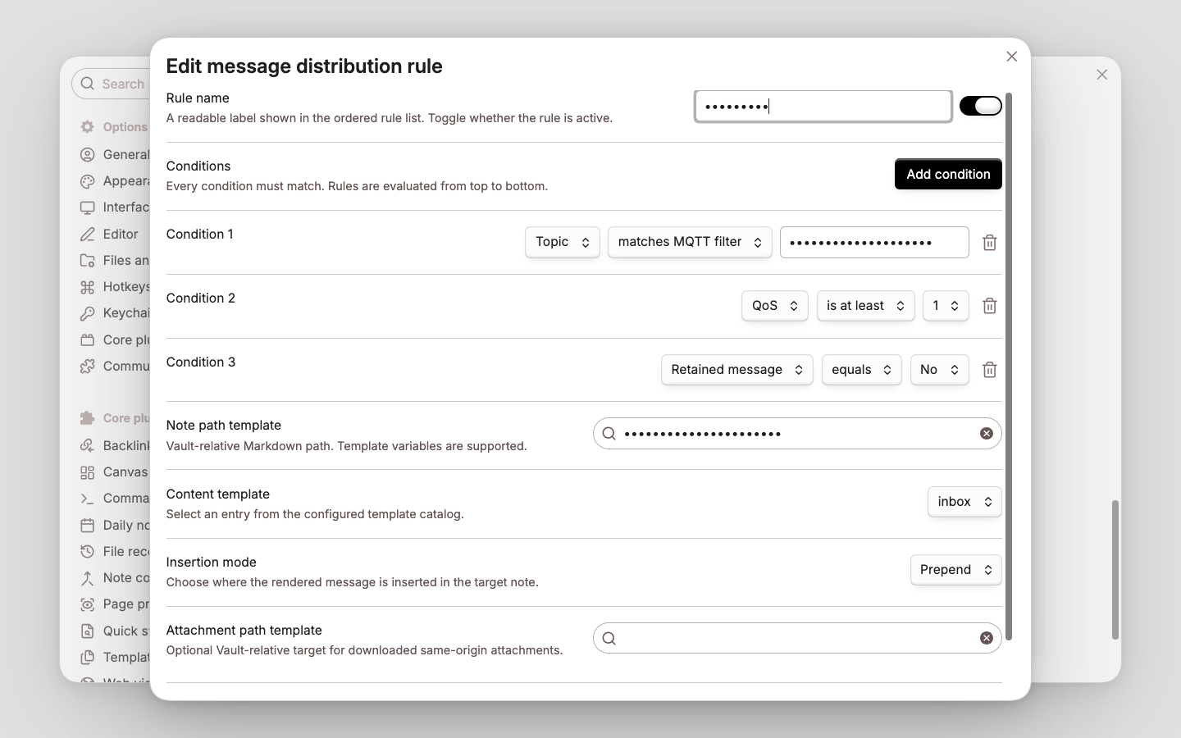Open the No value dropdown
The image size is (1181, 738).
click(939, 370)
